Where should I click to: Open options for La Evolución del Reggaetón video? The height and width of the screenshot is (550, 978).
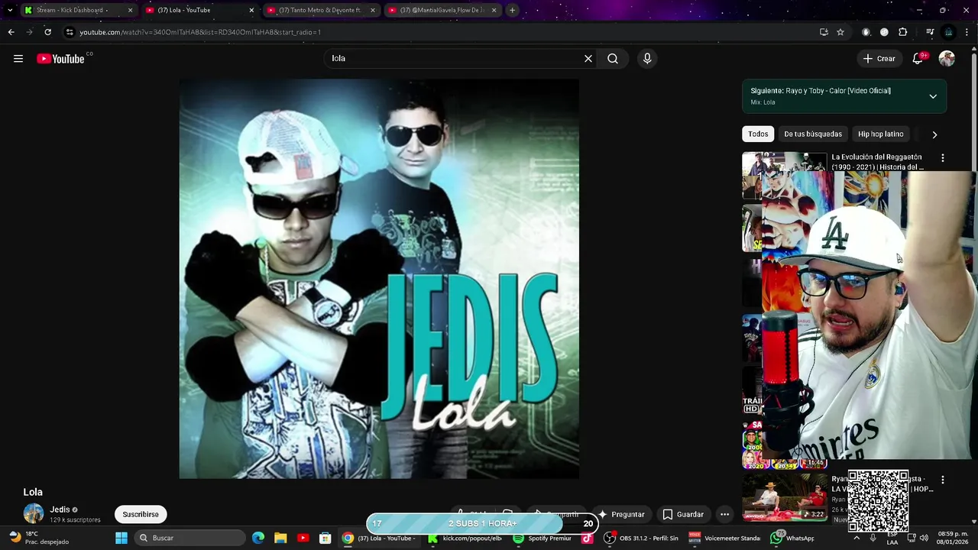(x=942, y=158)
